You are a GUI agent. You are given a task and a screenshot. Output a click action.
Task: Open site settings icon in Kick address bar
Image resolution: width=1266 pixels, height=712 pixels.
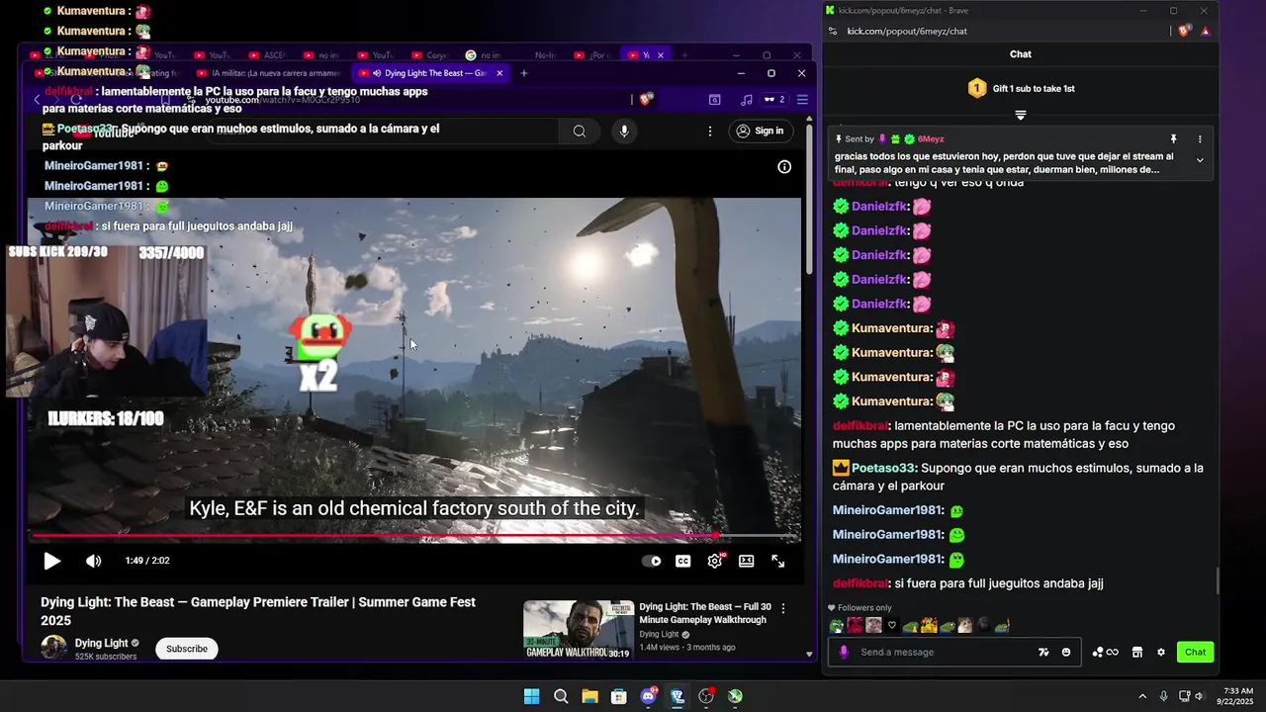pyautogui.click(x=833, y=31)
